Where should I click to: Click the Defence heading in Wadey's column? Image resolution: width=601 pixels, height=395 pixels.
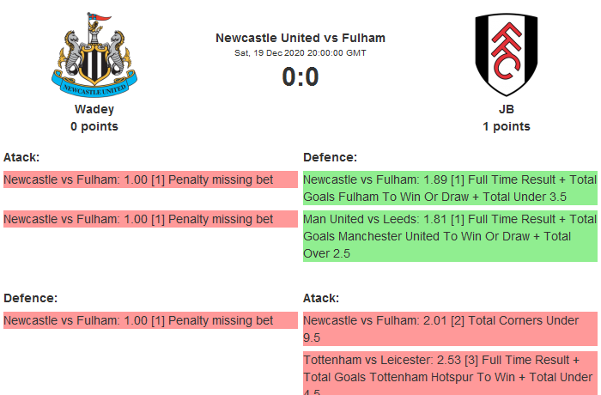click(30, 298)
